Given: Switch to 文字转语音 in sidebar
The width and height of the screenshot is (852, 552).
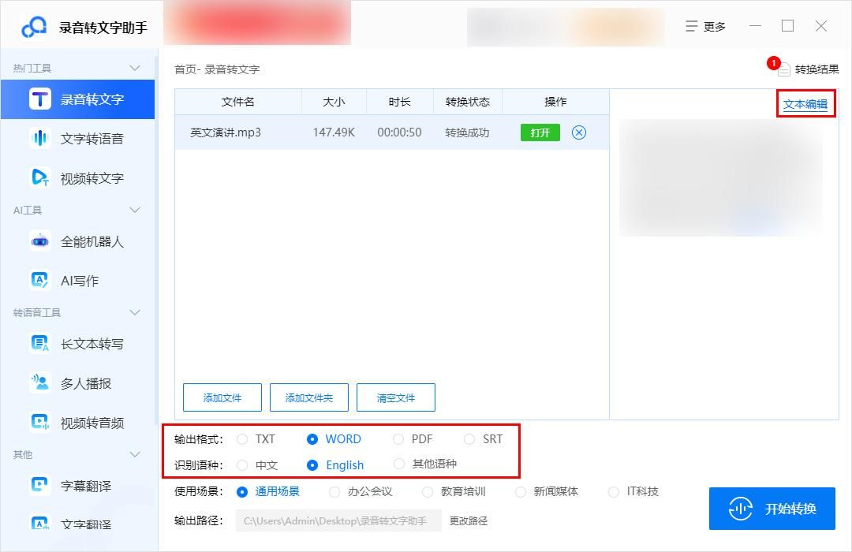Looking at the screenshot, I should coord(77,139).
